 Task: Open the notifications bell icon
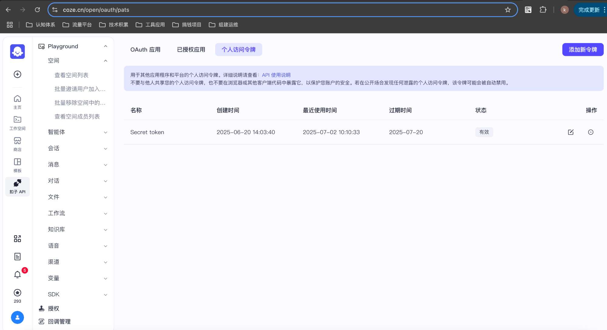18,274
